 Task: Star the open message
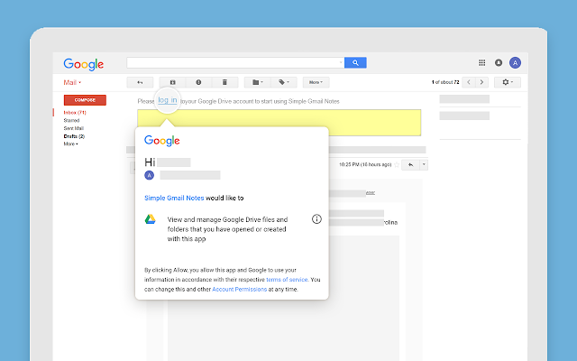397,164
